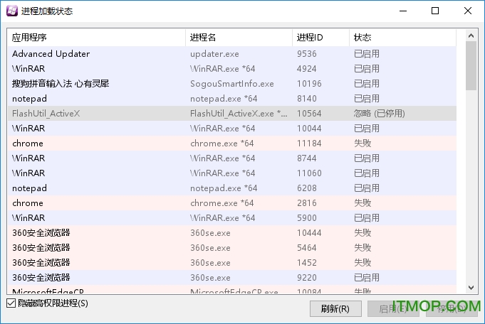Select the 360安全浏览器 row with ID 9220
485x324 pixels.
[232, 278]
